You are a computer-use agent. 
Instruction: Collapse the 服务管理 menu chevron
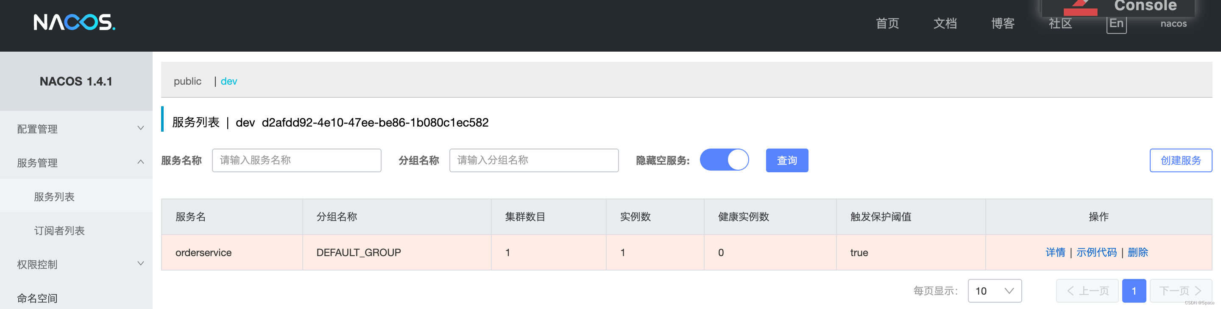click(141, 162)
